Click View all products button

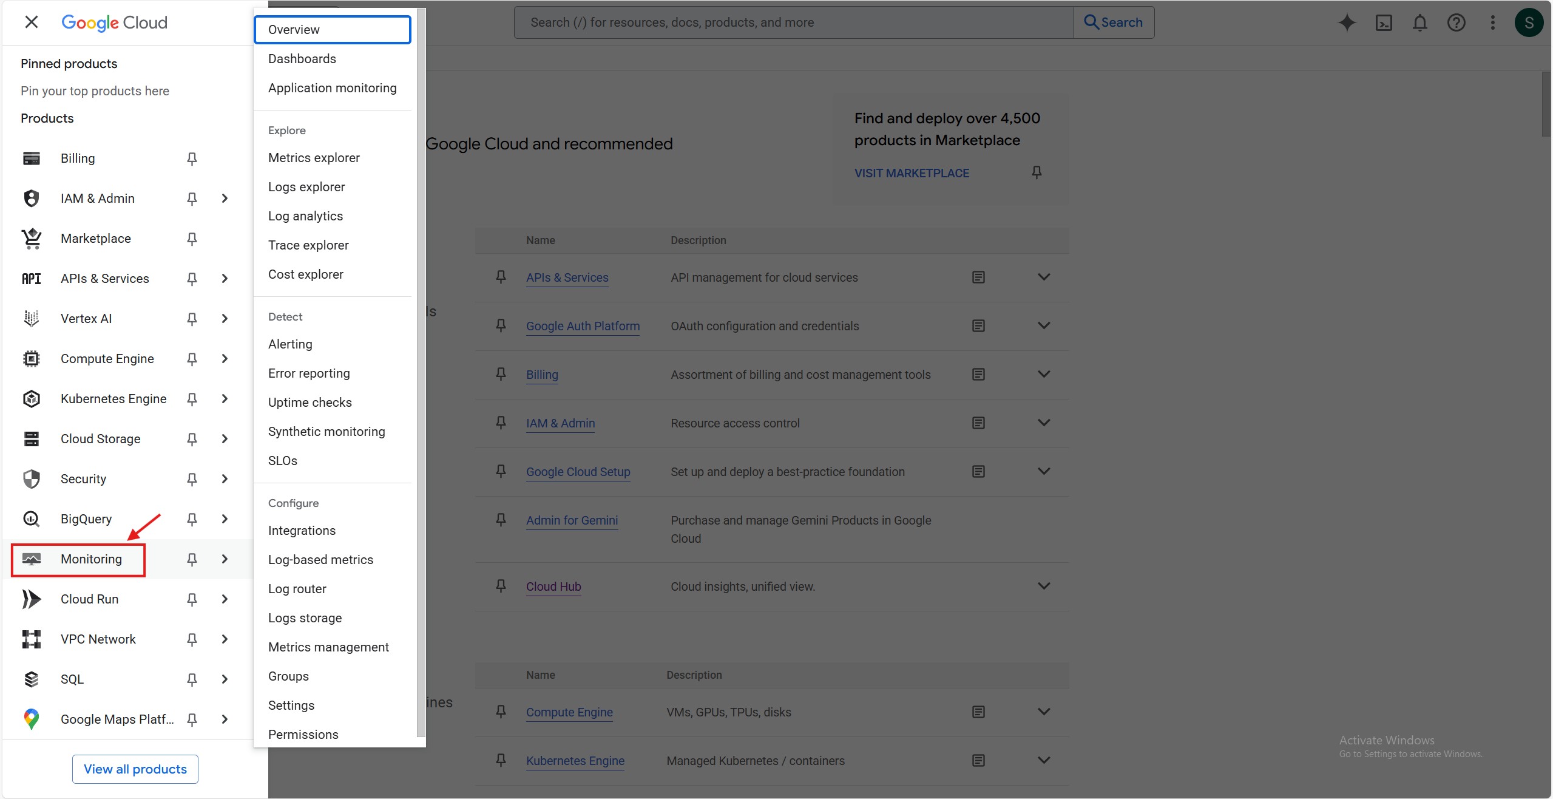135,769
